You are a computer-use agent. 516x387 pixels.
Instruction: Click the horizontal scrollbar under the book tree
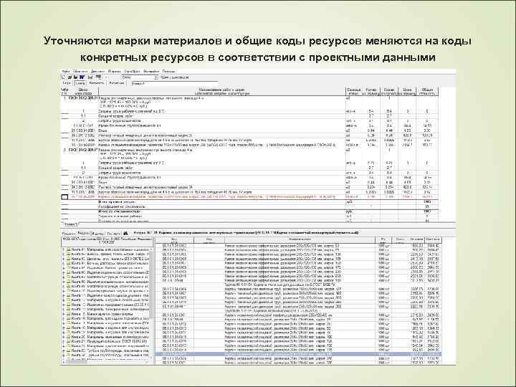(x=106, y=361)
